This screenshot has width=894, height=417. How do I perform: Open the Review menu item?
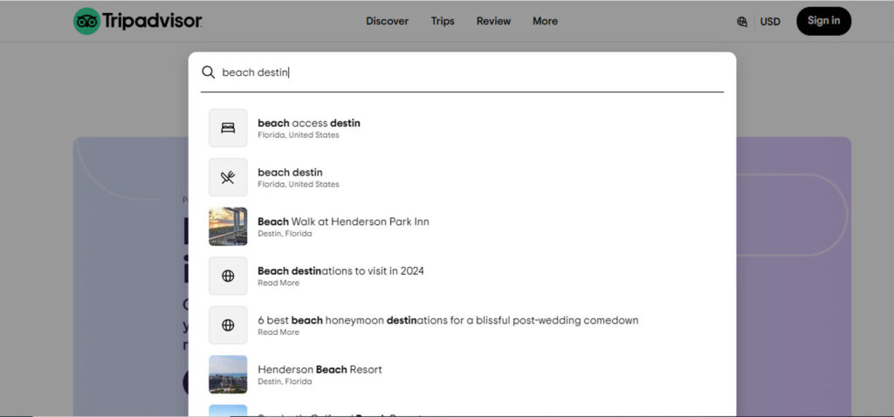pyautogui.click(x=494, y=21)
